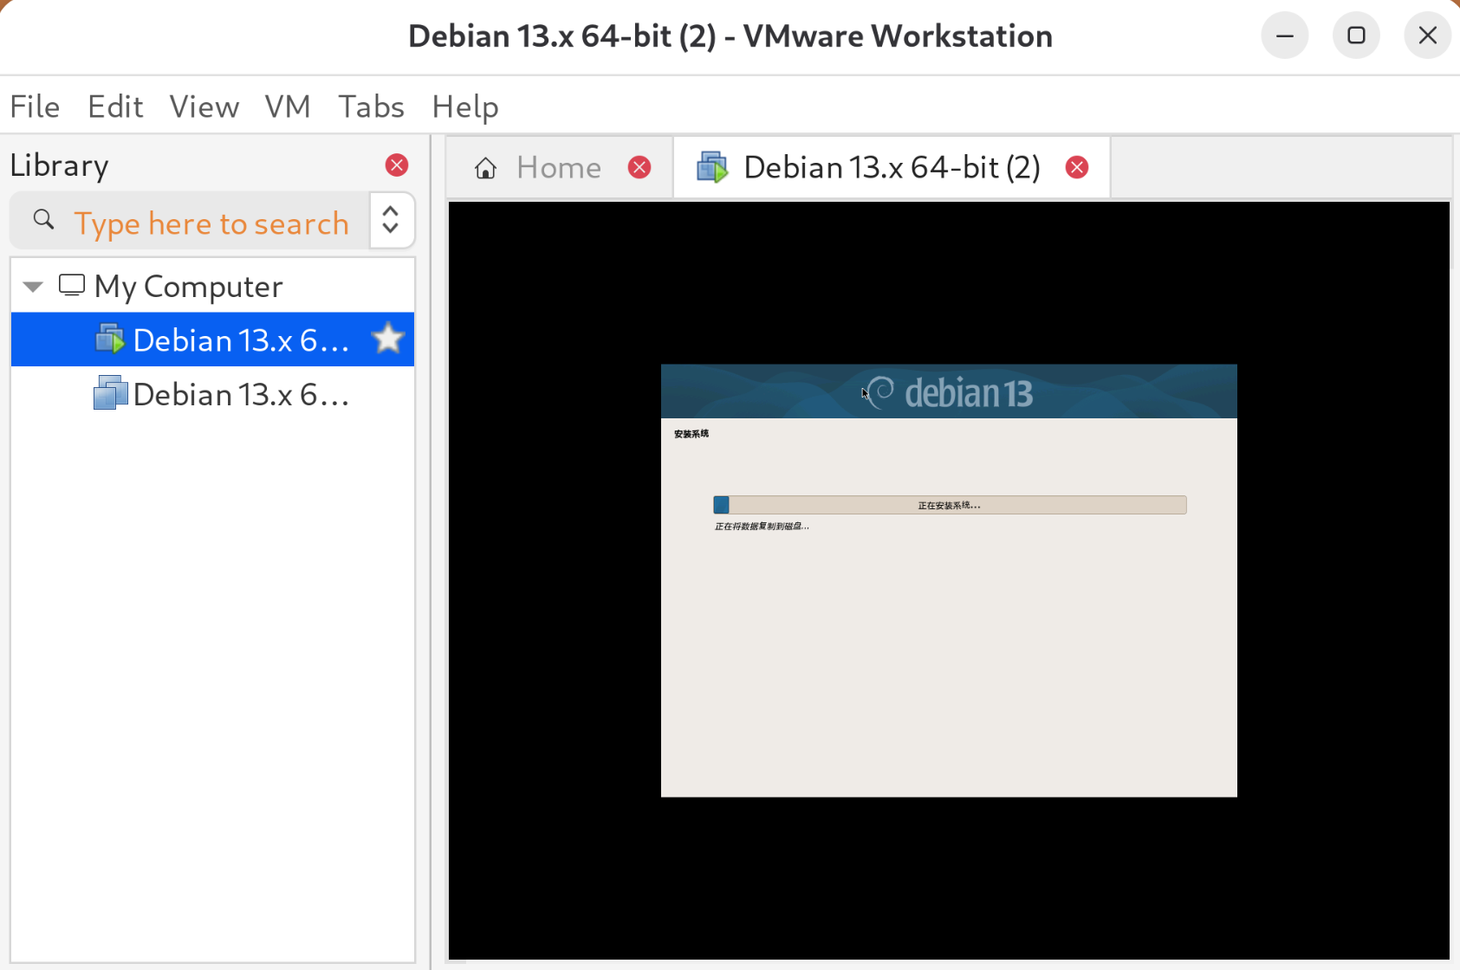The width and height of the screenshot is (1460, 970).
Task: Click the Library search field
Action: 211,223
